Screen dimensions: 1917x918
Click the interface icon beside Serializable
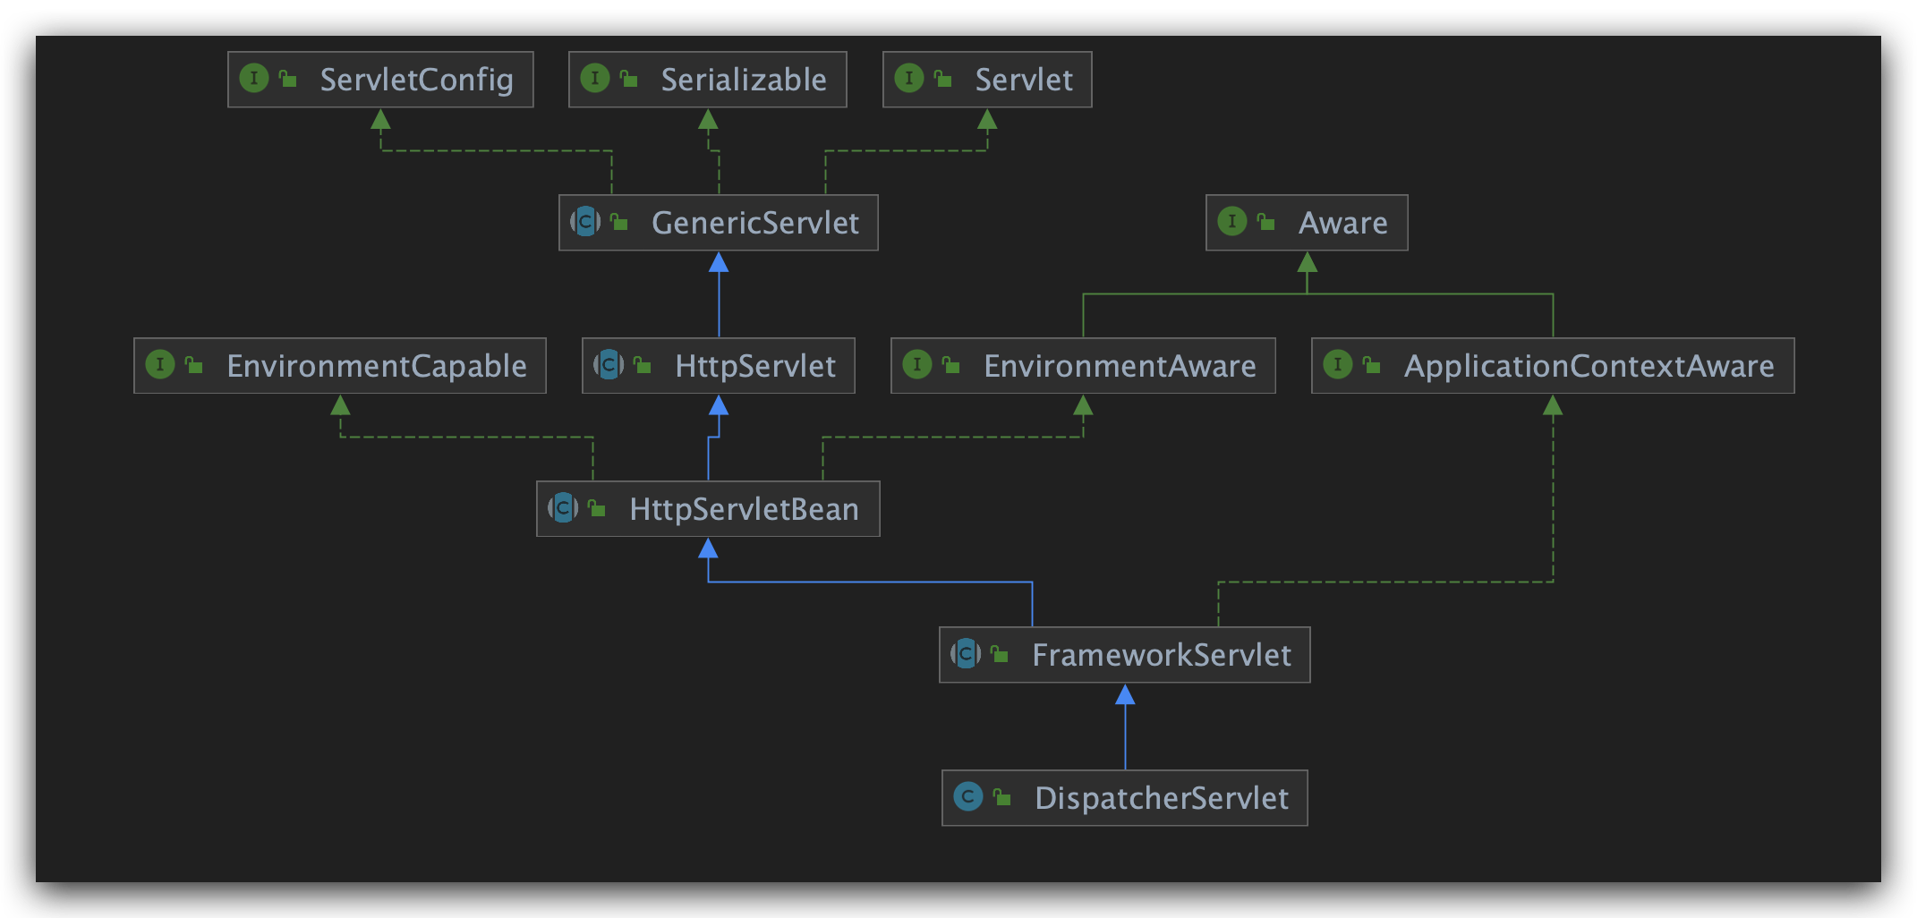click(x=595, y=79)
